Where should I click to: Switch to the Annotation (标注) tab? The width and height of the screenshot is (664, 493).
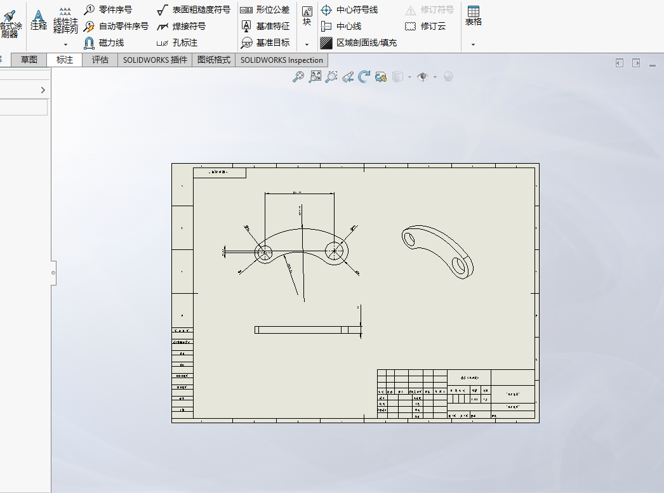pyautogui.click(x=64, y=60)
